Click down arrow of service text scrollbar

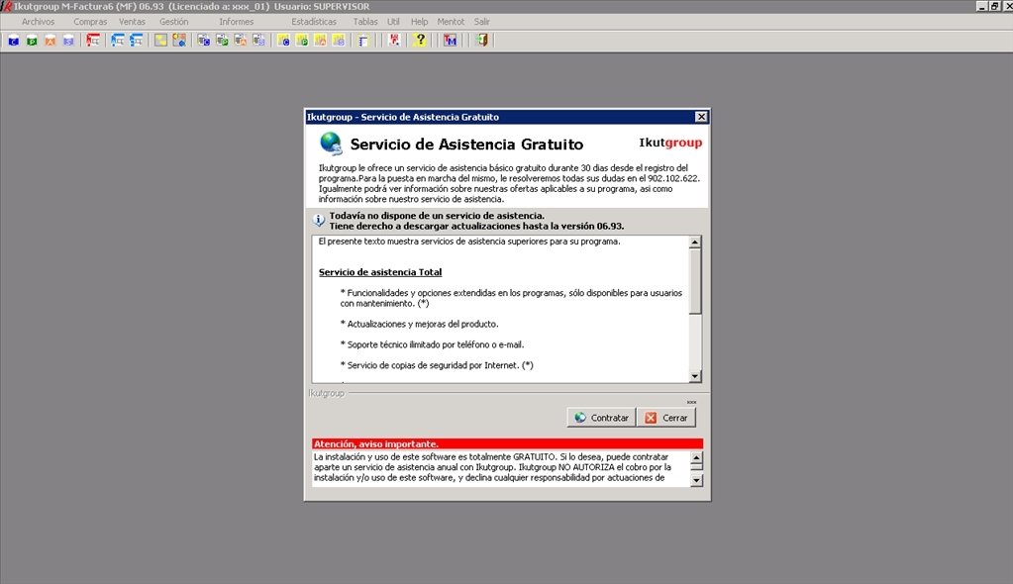[695, 376]
